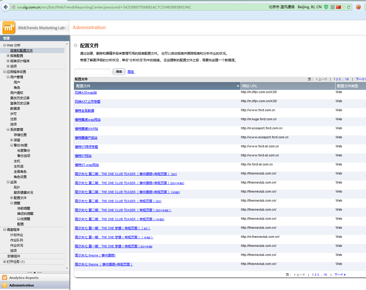366x290 pixels.
Task: Click the Administration checkmark icon
Action: click(5, 285)
